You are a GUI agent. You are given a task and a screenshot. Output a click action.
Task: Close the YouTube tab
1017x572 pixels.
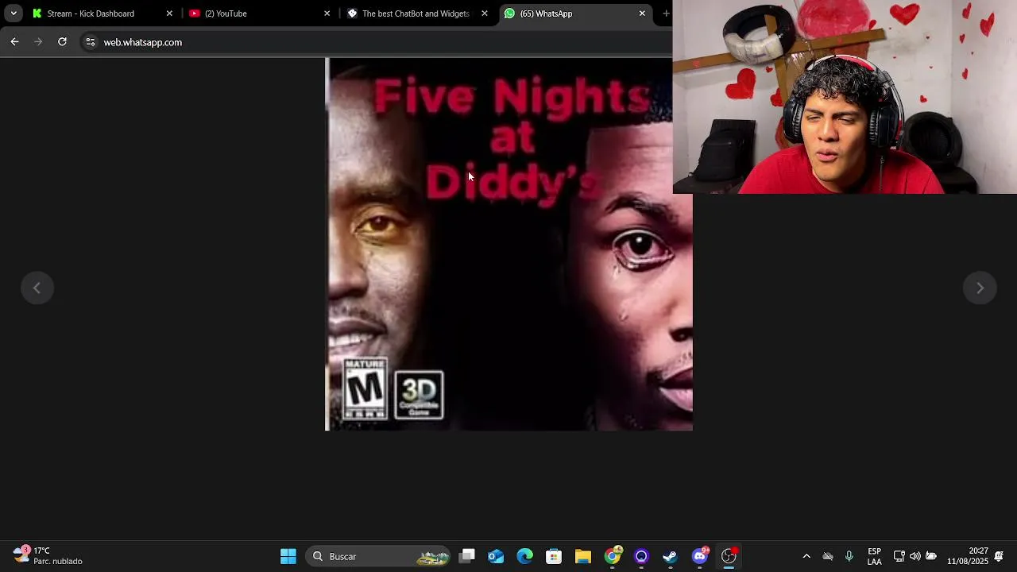(x=327, y=14)
